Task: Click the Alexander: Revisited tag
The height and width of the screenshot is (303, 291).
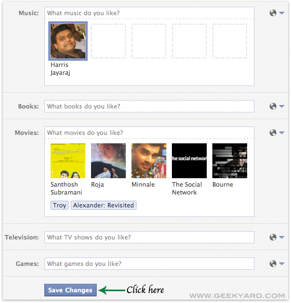Action: click(103, 205)
